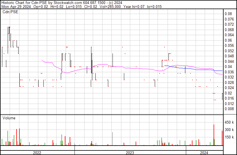Select the 2023 year label
237x155 pixels.
click(x=130, y=153)
